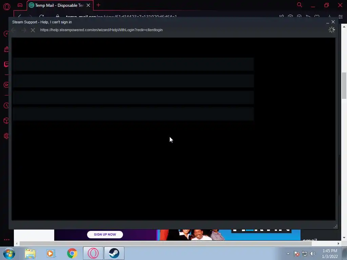
Task: Open the network tray icon
Action: [x=305, y=254]
